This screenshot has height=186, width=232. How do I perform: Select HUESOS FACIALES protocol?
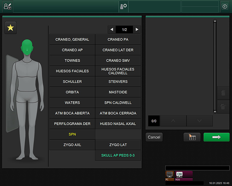coord(72,71)
